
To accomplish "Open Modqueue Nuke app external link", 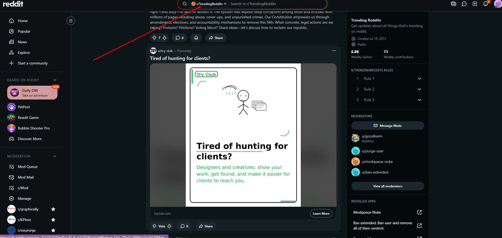I will [419, 212].
